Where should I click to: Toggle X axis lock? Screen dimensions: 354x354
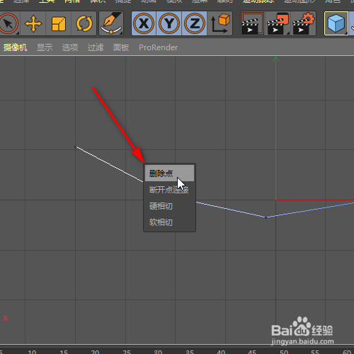[x=144, y=23]
